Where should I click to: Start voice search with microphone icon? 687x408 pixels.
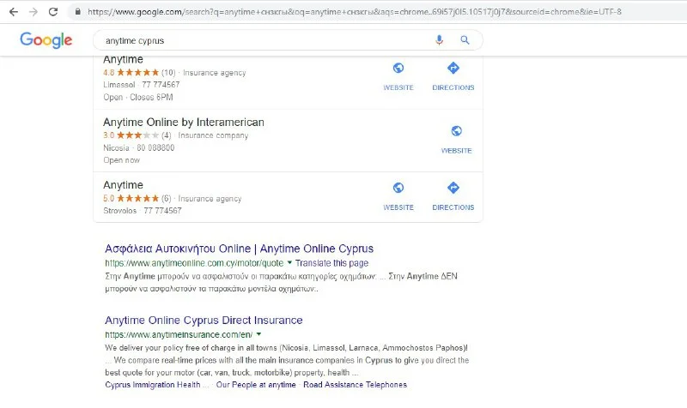coord(440,39)
